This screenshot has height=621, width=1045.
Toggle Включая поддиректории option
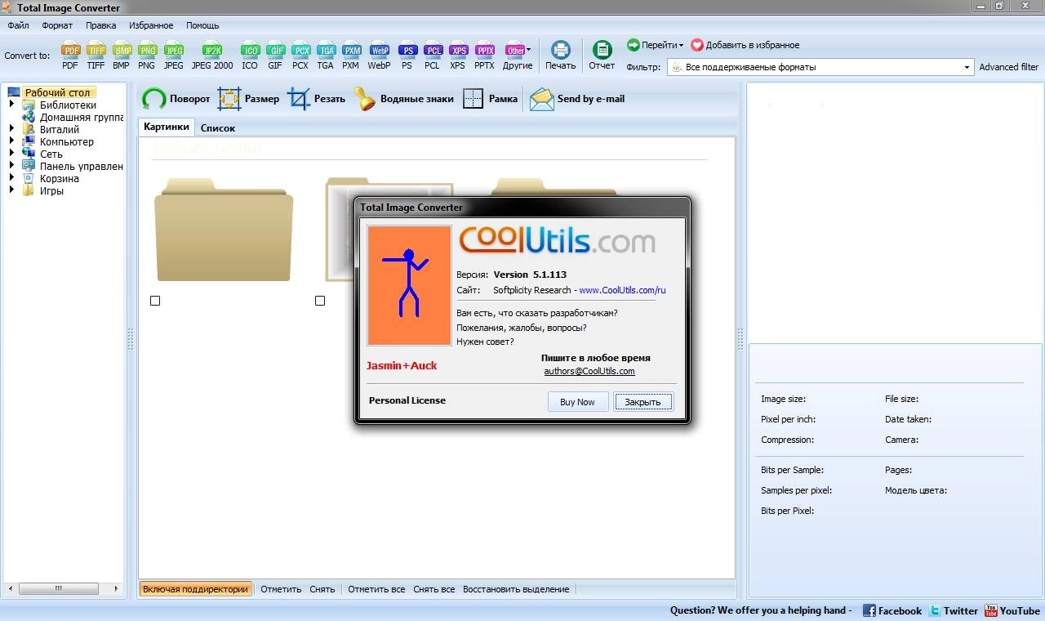[x=195, y=589]
